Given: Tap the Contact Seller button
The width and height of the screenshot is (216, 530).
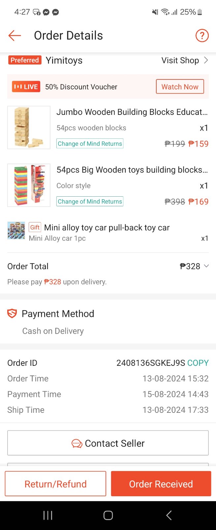Looking at the screenshot, I should [108, 443].
